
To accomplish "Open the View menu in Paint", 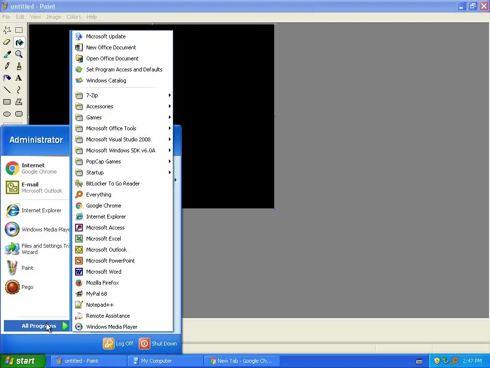I will 35,17.
